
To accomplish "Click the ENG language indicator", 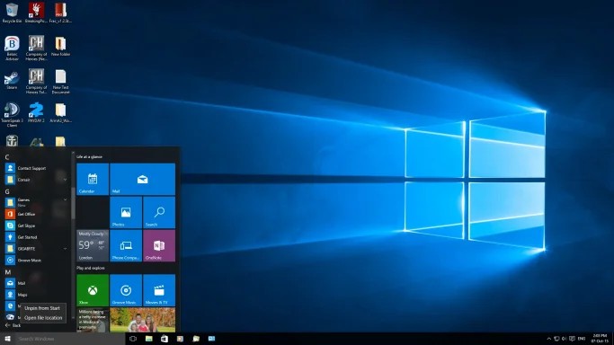I will (582, 339).
